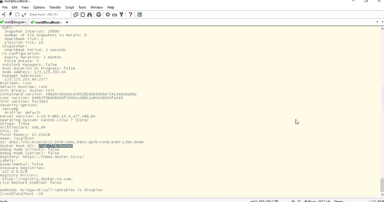Image resolution: width=384 pixels, height=202 pixels.
Task: Click the Quick Connect lightning icon
Action: (x=10, y=15)
